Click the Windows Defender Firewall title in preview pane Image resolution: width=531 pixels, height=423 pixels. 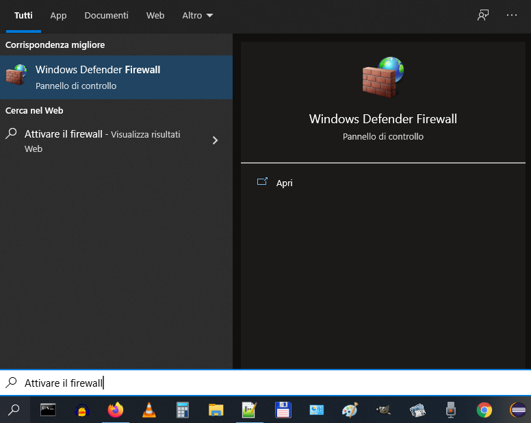[x=383, y=119]
